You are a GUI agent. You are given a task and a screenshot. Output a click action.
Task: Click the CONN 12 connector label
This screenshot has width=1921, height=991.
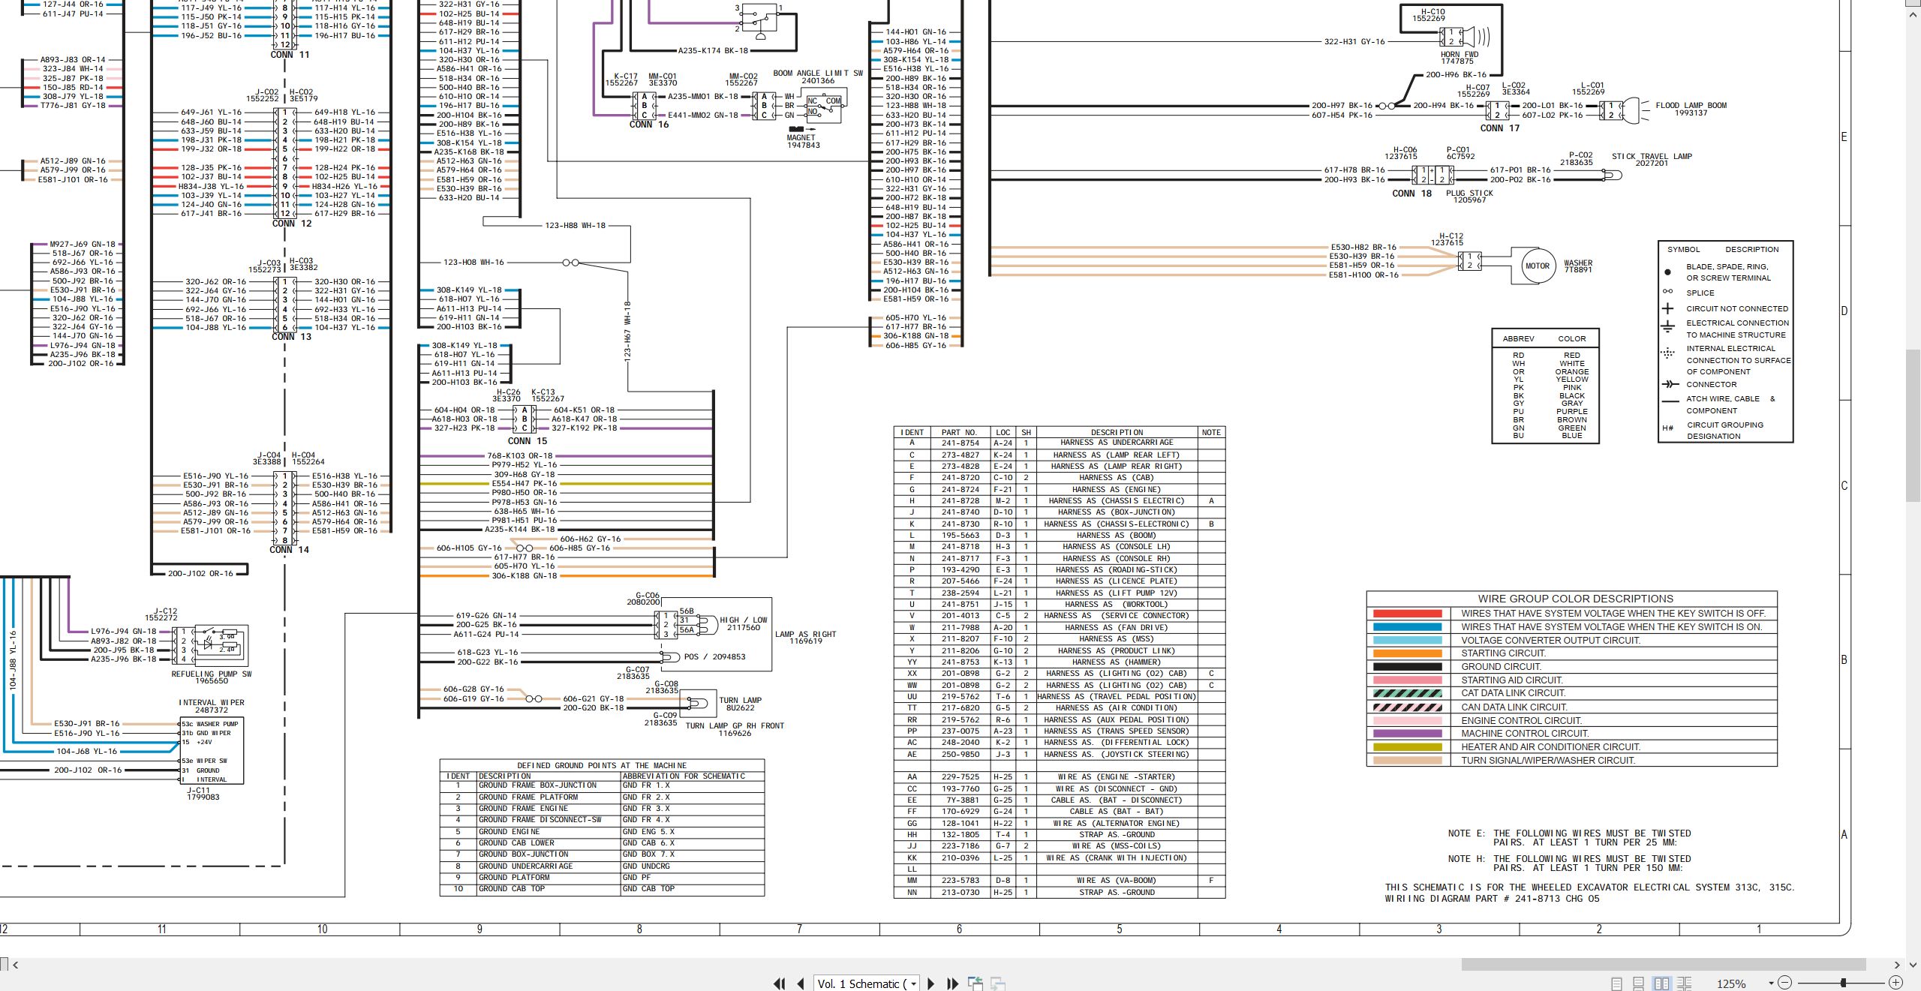292,224
